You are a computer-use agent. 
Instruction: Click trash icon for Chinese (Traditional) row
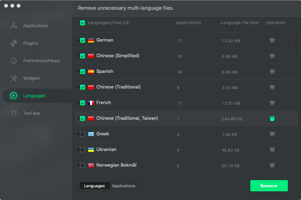[272, 87]
